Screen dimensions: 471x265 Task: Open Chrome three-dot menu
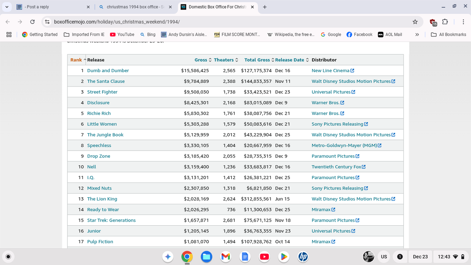463,22
